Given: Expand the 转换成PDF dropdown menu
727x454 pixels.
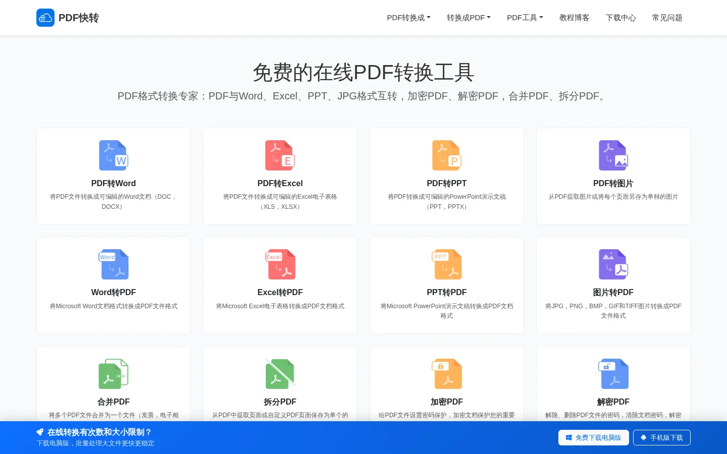Looking at the screenshot, I should pos(469,18).
